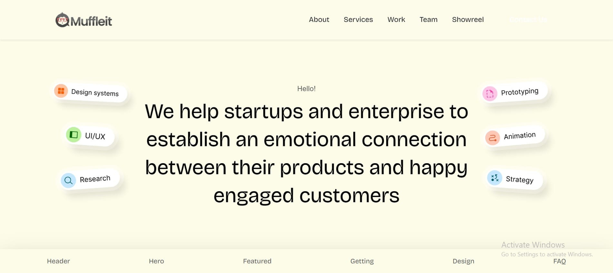Screen dimensions: 613x273
Task: Click the green UI/UX layout icon
Action: tap(74, 135)
